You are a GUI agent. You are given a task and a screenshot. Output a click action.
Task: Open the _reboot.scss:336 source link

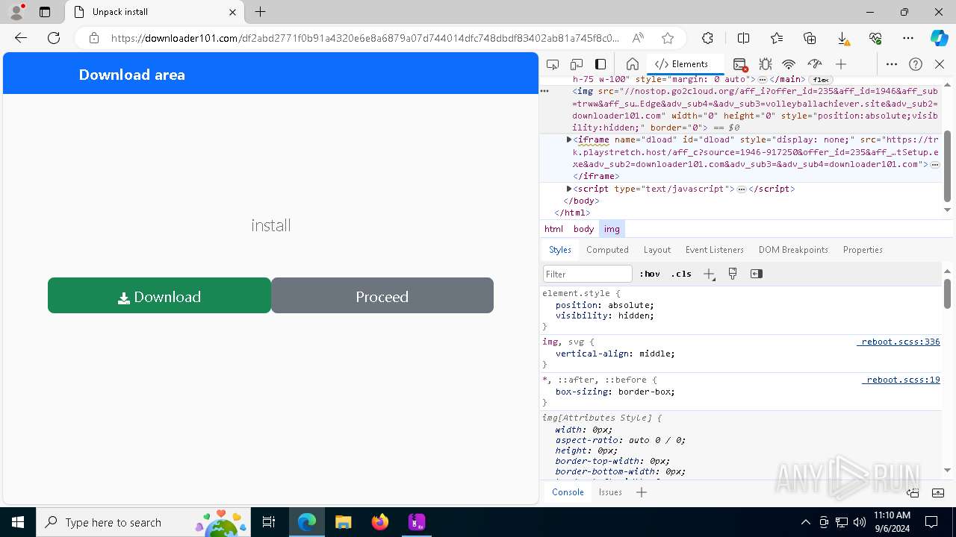coord(898,342)
